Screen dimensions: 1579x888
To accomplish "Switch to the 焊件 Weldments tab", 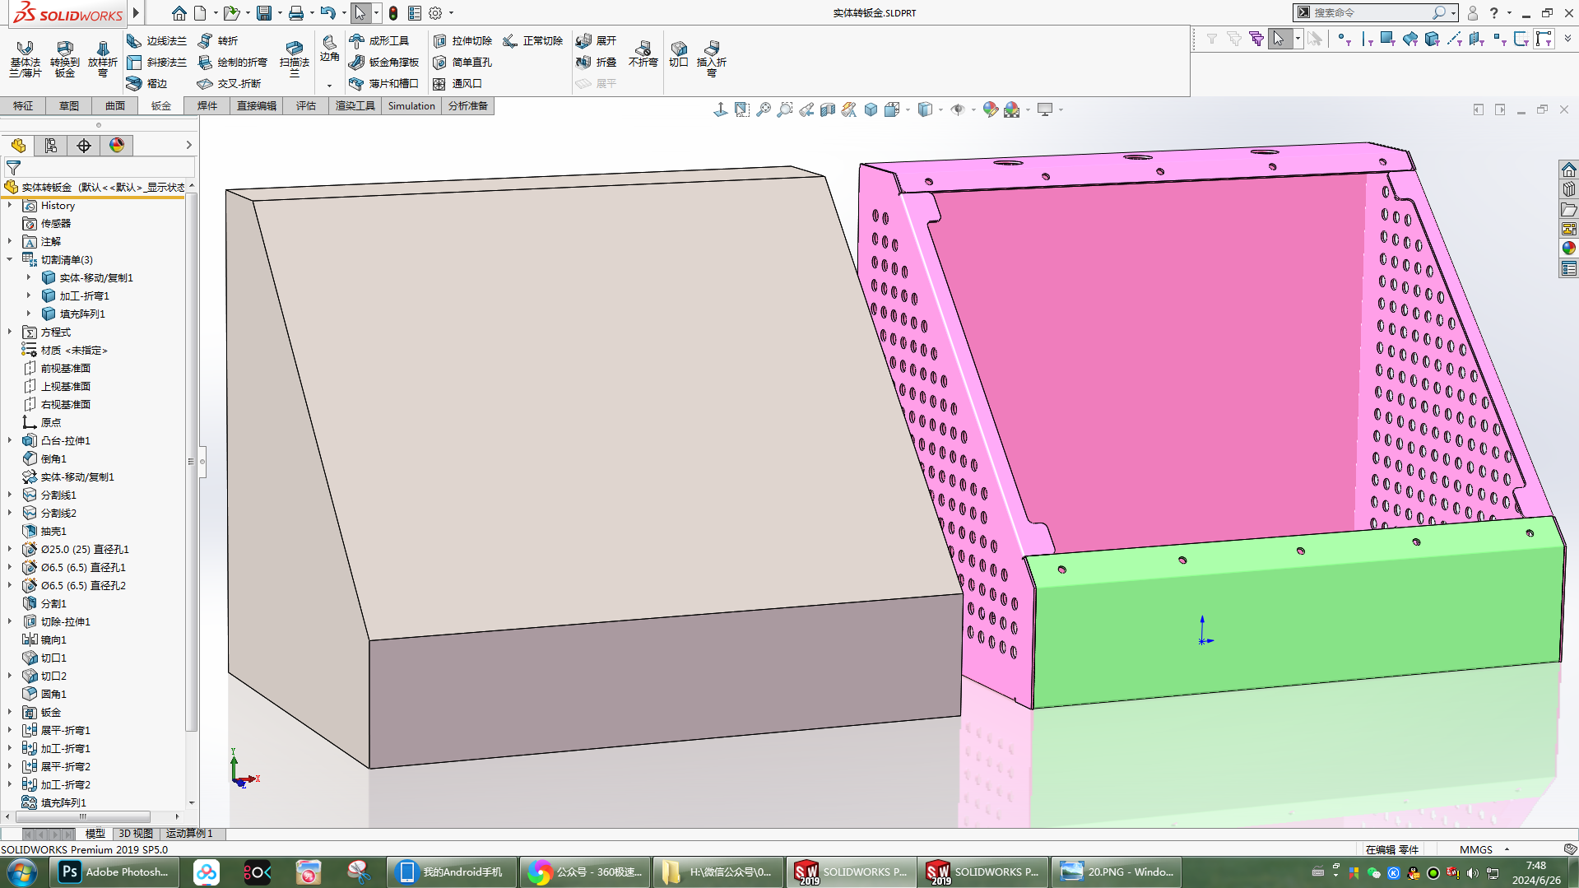I will 207,105.
